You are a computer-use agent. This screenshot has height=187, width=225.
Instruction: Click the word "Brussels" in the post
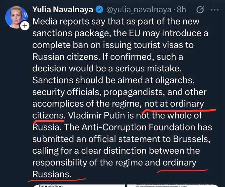click(192, 139)
